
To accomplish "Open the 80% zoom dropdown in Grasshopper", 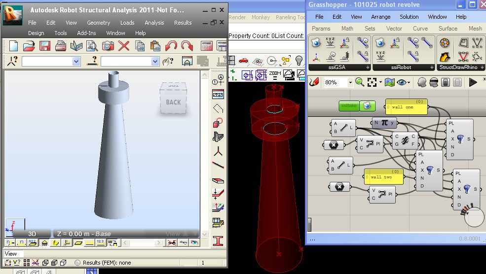I will pos(350,82).
